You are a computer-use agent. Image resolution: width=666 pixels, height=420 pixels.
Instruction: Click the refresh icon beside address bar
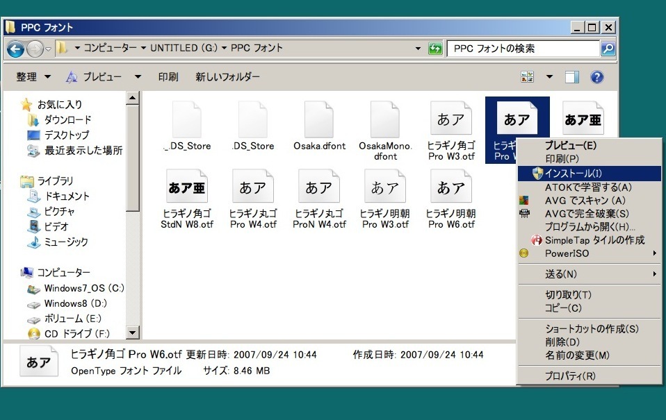pyautogui.click(x=436, y=49)
